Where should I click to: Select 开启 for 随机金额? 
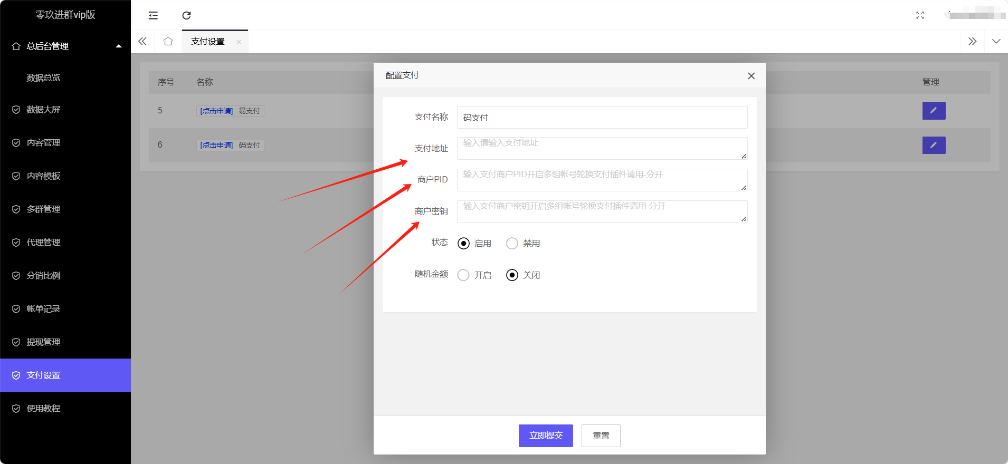tap(463, 275)
